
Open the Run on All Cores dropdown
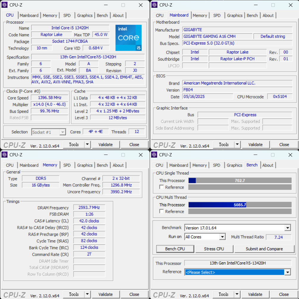222,237
